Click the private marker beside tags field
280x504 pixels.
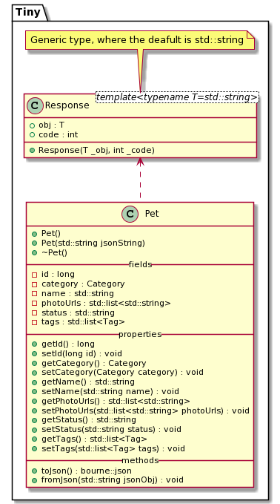35,322
